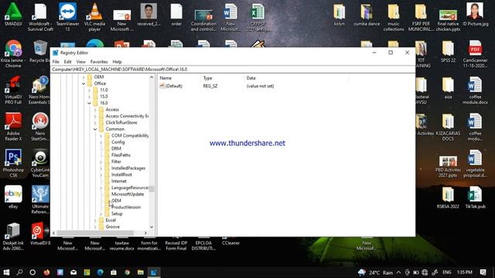Click the tree pane scroll down arrow
Viewport: 495px width, 278px height.
pyautogui.click(x=152, y=227)
